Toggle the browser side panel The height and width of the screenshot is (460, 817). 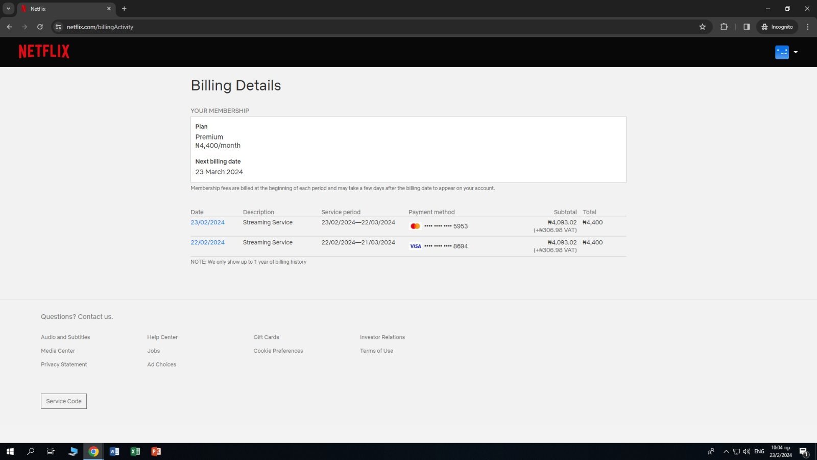coord(747,27)
